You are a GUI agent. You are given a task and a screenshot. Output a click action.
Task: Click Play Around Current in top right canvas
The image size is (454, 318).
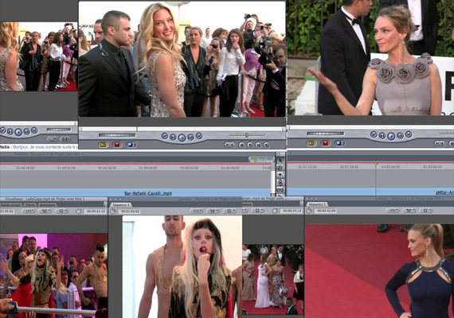400,136
